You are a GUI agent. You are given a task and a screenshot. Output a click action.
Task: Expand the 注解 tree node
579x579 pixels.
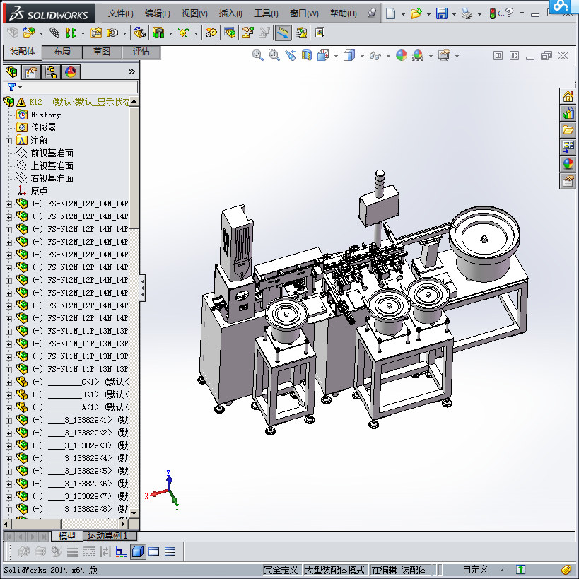[x=9, y=141]
